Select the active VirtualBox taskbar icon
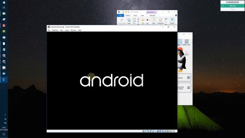Viewport: 245px width, 138px height. (4, 80)
